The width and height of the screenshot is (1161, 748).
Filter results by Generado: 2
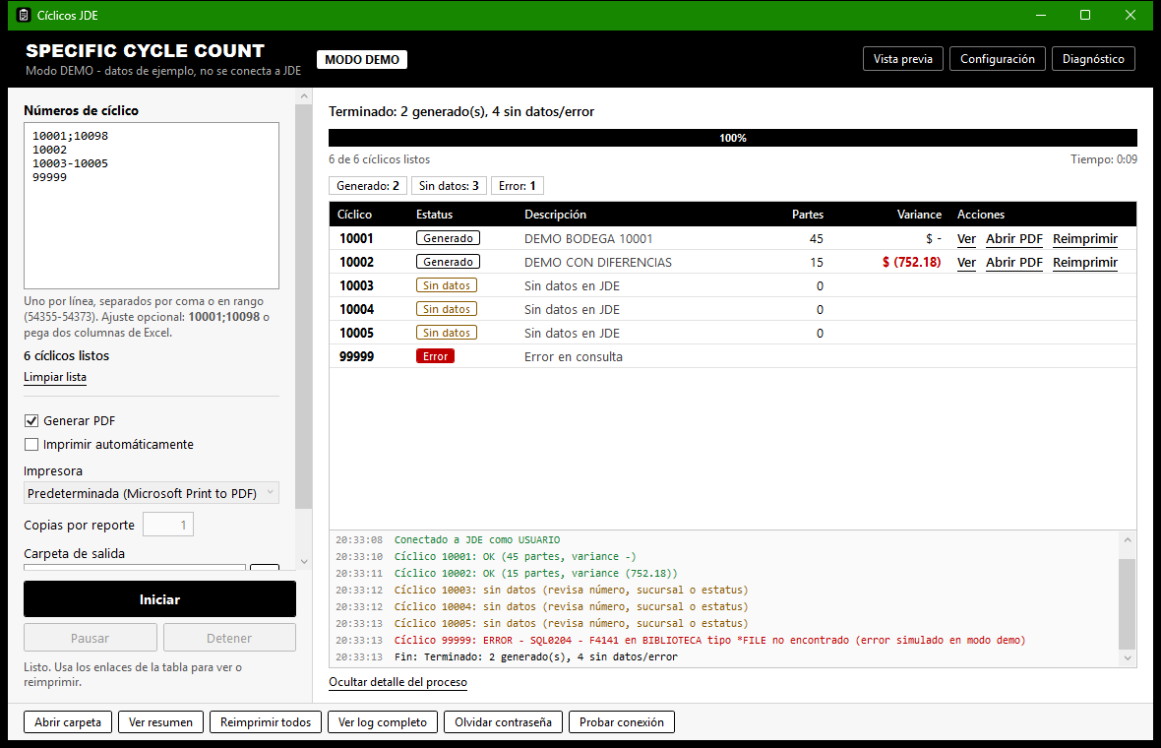[367, 186]
